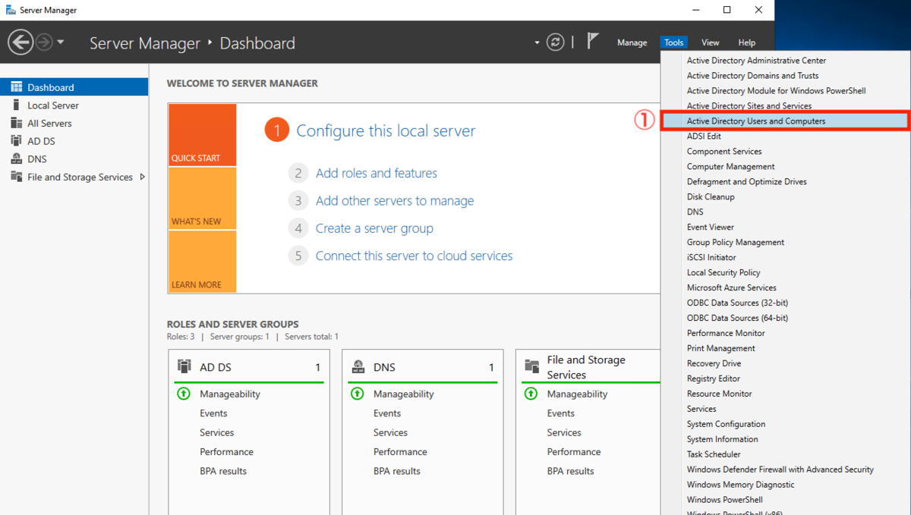Open the dropdown arrow left of Refresh
The height and width of the screenshot is (515, 911).
pyautogui.click(x=537, y=42)
